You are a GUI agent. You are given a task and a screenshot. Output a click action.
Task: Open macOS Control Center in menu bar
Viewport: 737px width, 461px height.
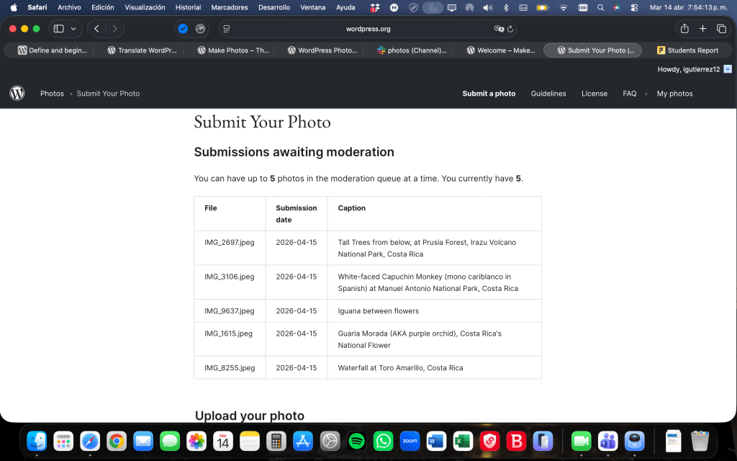pos(634,8)
